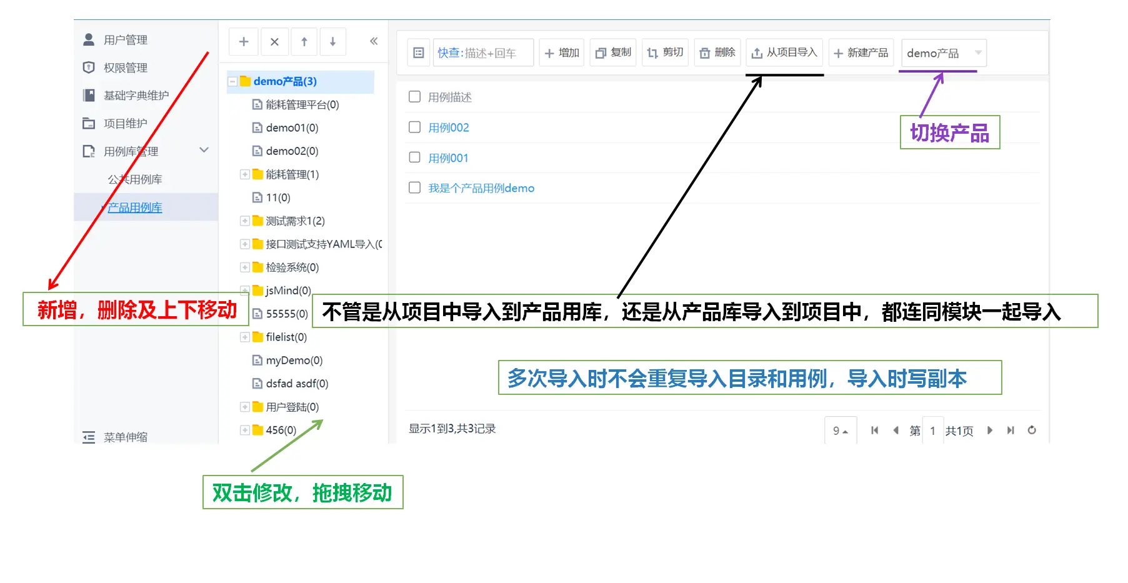This screenshot has height=583, width=1128.
Task: Open 用户管理 sidebar menu
Action: (125, 40)
